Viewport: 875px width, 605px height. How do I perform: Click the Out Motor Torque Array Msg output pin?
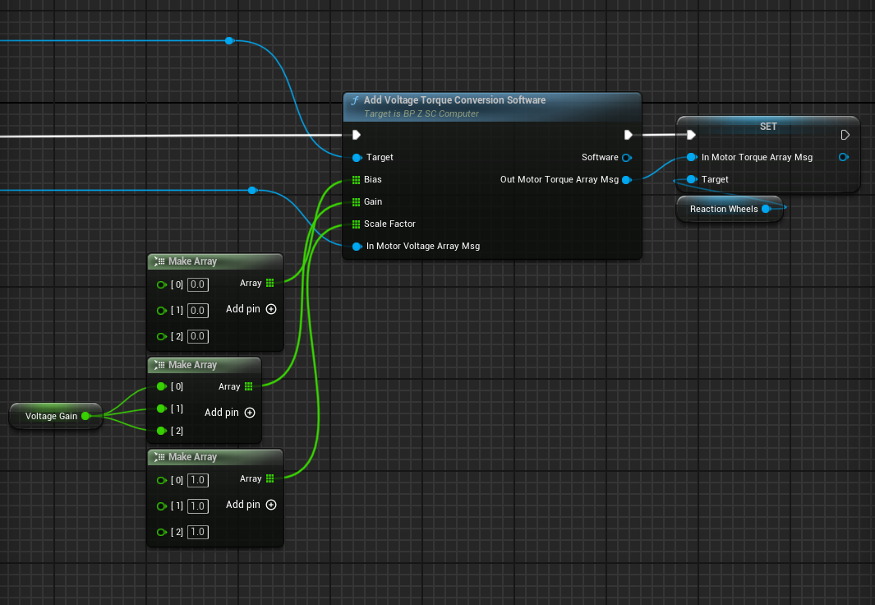(x=627, y=179)
